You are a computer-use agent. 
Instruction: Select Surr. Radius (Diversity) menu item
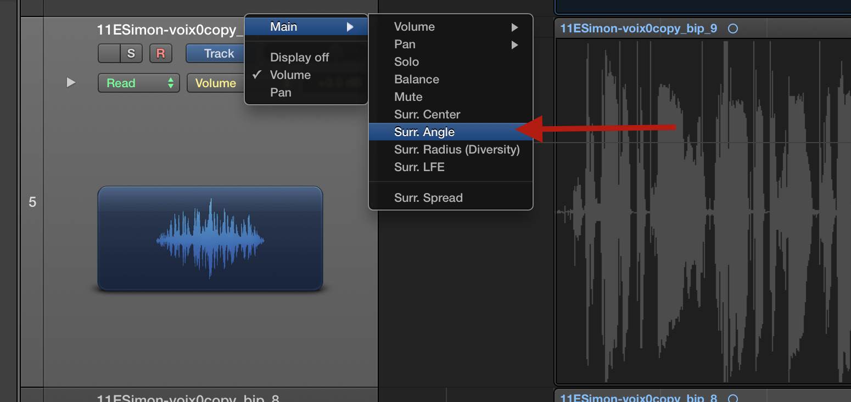(456, 150)
